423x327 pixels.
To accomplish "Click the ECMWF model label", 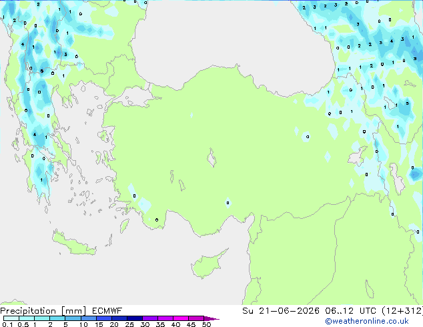I will coord(107,311).
